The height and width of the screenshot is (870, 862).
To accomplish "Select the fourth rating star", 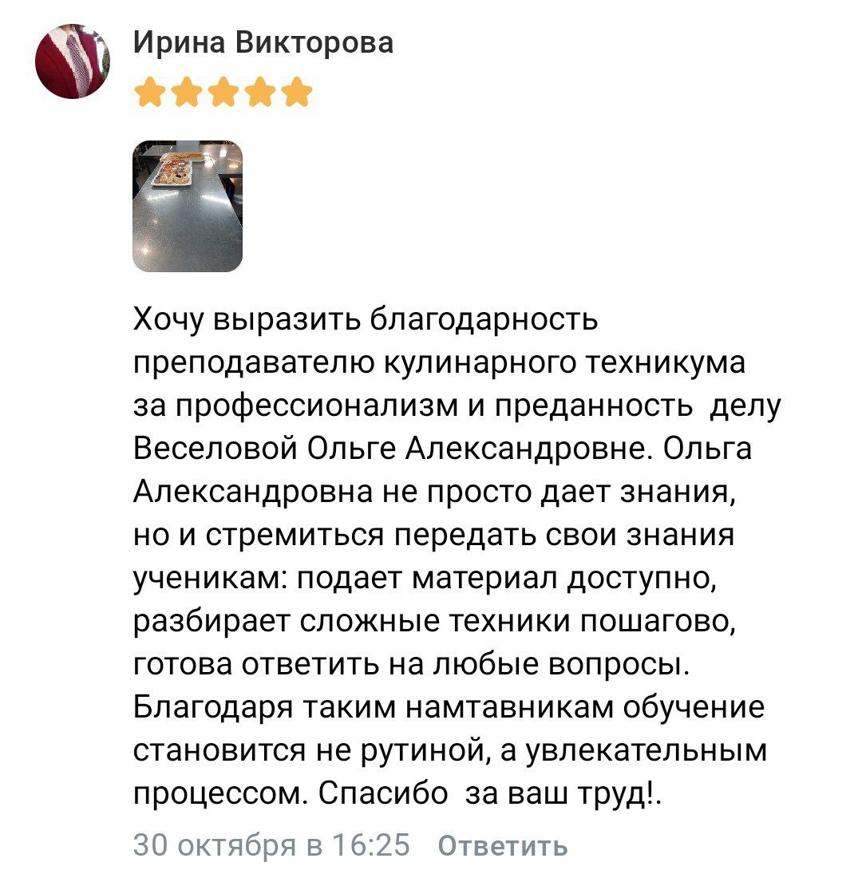I will point(259,92).
